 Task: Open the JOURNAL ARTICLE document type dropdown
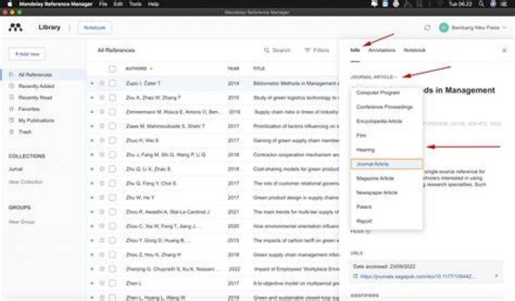tap(374, 77)
